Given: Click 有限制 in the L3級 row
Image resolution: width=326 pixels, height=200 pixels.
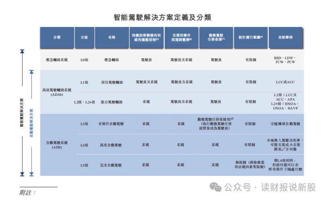Looking at the screenshot, I should coord(250,124).
